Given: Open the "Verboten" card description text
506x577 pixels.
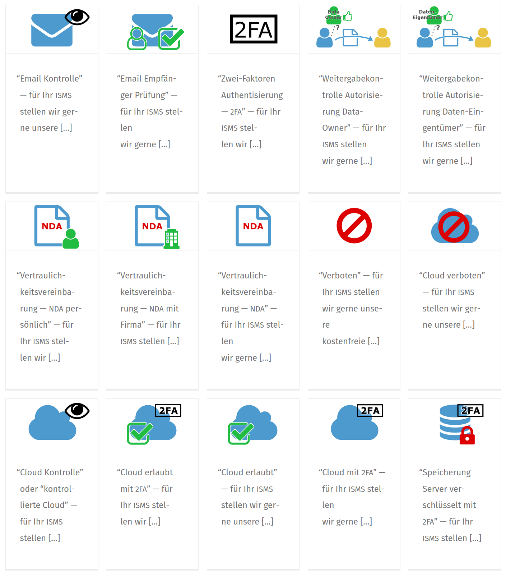Looking at the screenshot, I should [x=352, y=308].
